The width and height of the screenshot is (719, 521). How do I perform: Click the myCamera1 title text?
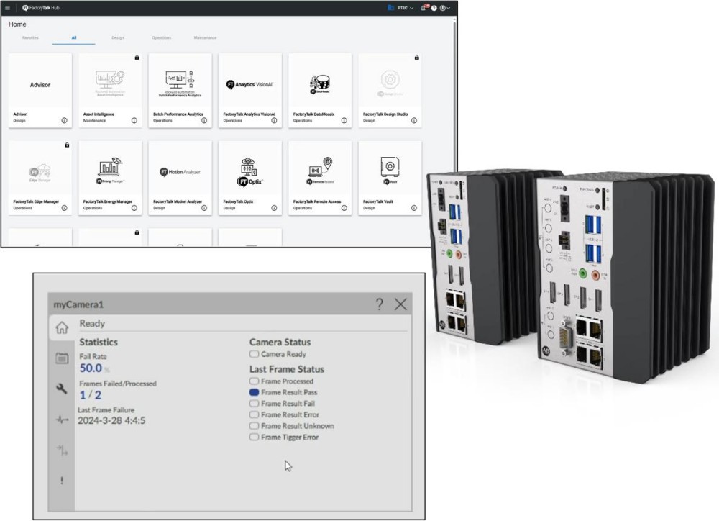coord(78,304)
